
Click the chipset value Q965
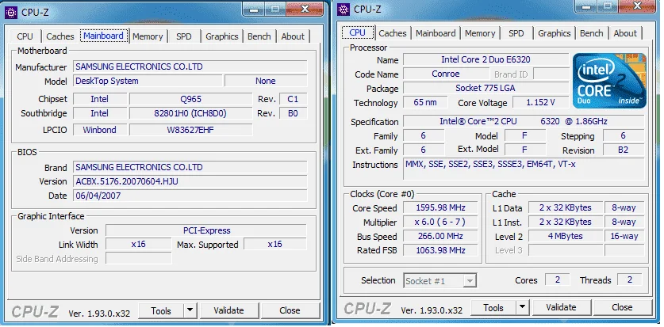point(190,99)
